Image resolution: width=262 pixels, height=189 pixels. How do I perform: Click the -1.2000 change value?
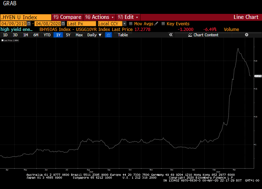[185, 30]
